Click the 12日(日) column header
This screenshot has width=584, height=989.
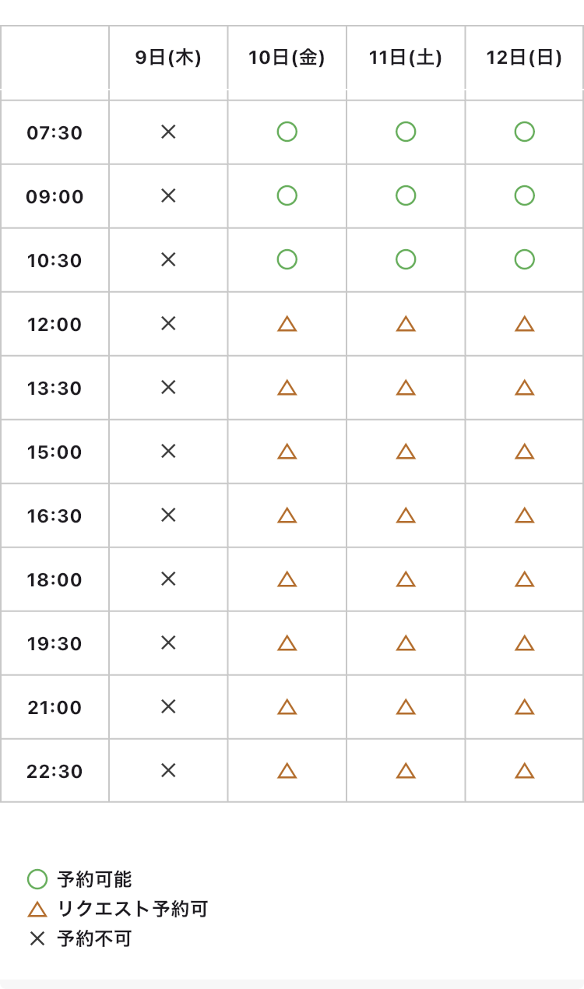(524, 58)
